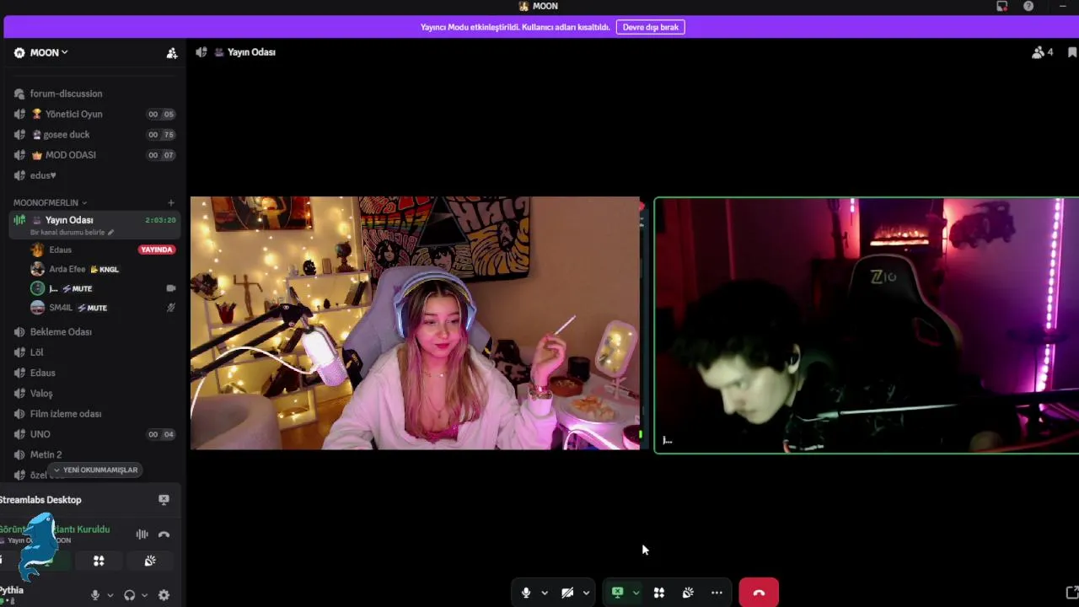1079x607 pixels.
Task: Open the noise suppression waveform icon
Action: click(x=142, y=534)
